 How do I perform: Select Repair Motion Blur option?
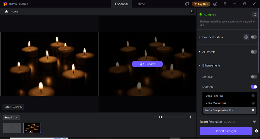(230, 103)
